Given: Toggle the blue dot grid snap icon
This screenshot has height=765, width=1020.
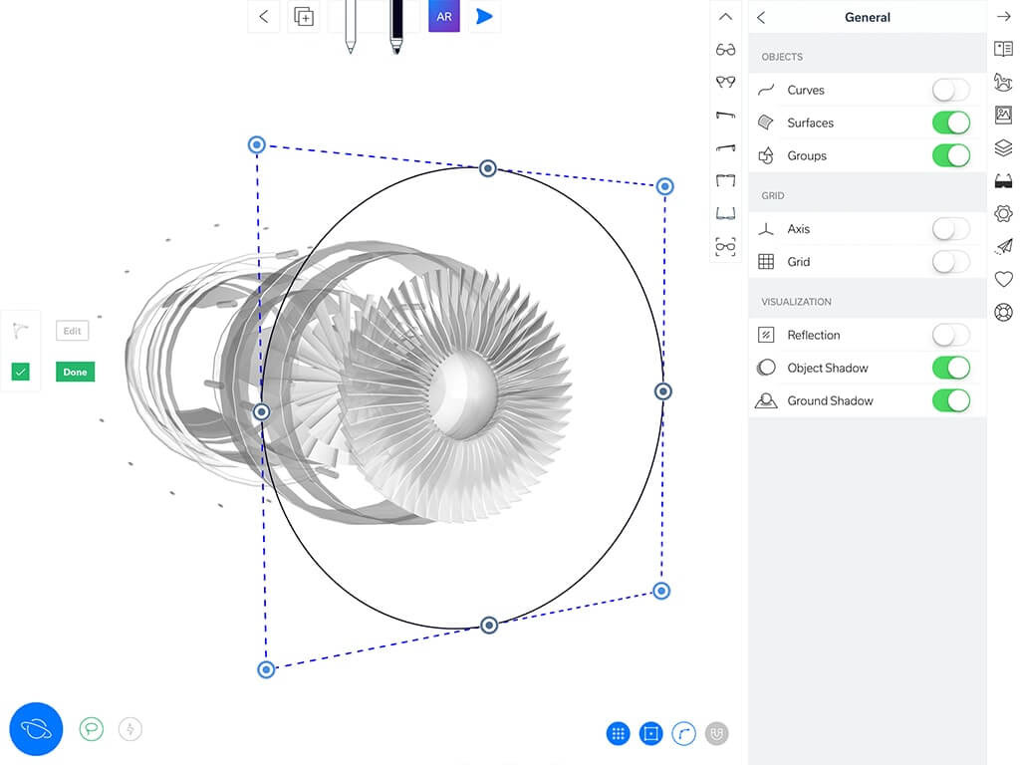Looking at the screenshot, I should (618, 734).
